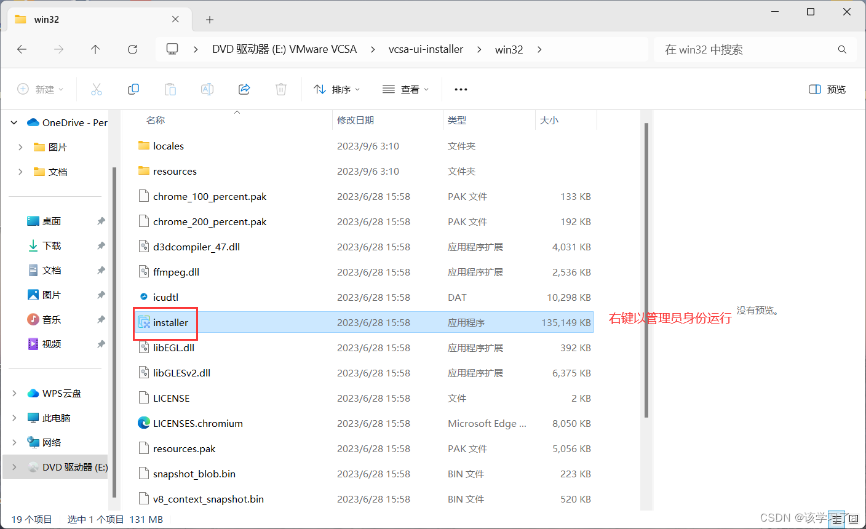The width and height of the screenshot is (866, 529).
Task: Switch to large thumbnails view icon
Action: click(x=852, y=519)
